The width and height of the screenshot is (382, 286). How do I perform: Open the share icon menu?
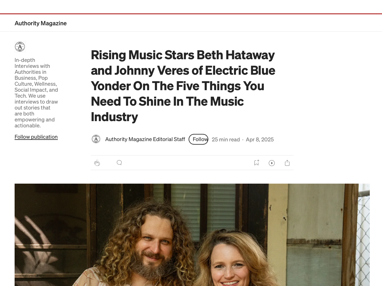(x=287, y=163)
